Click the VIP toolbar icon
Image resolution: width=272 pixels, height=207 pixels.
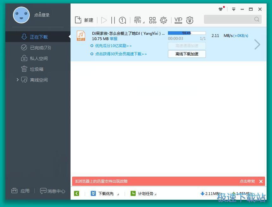tap(178, 20)
